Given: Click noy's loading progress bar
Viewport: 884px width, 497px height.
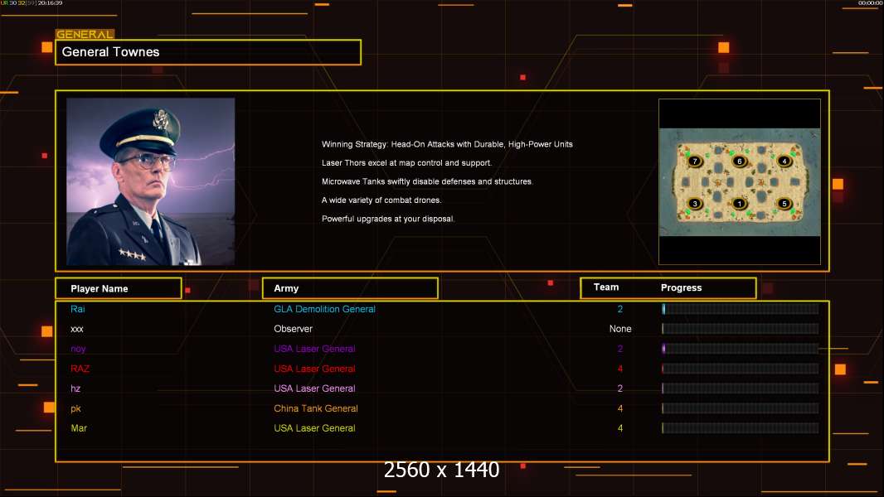Looking at the screenshot, I should click(x=741, y=349).
